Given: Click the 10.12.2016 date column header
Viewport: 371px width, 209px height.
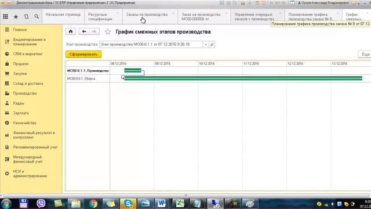Looking at the screenshot, I should click(x=220, y=63).
